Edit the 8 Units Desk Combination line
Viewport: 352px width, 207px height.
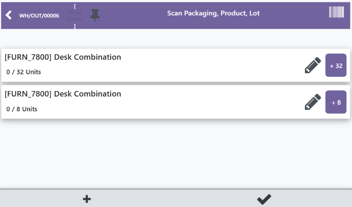(312, 102)
